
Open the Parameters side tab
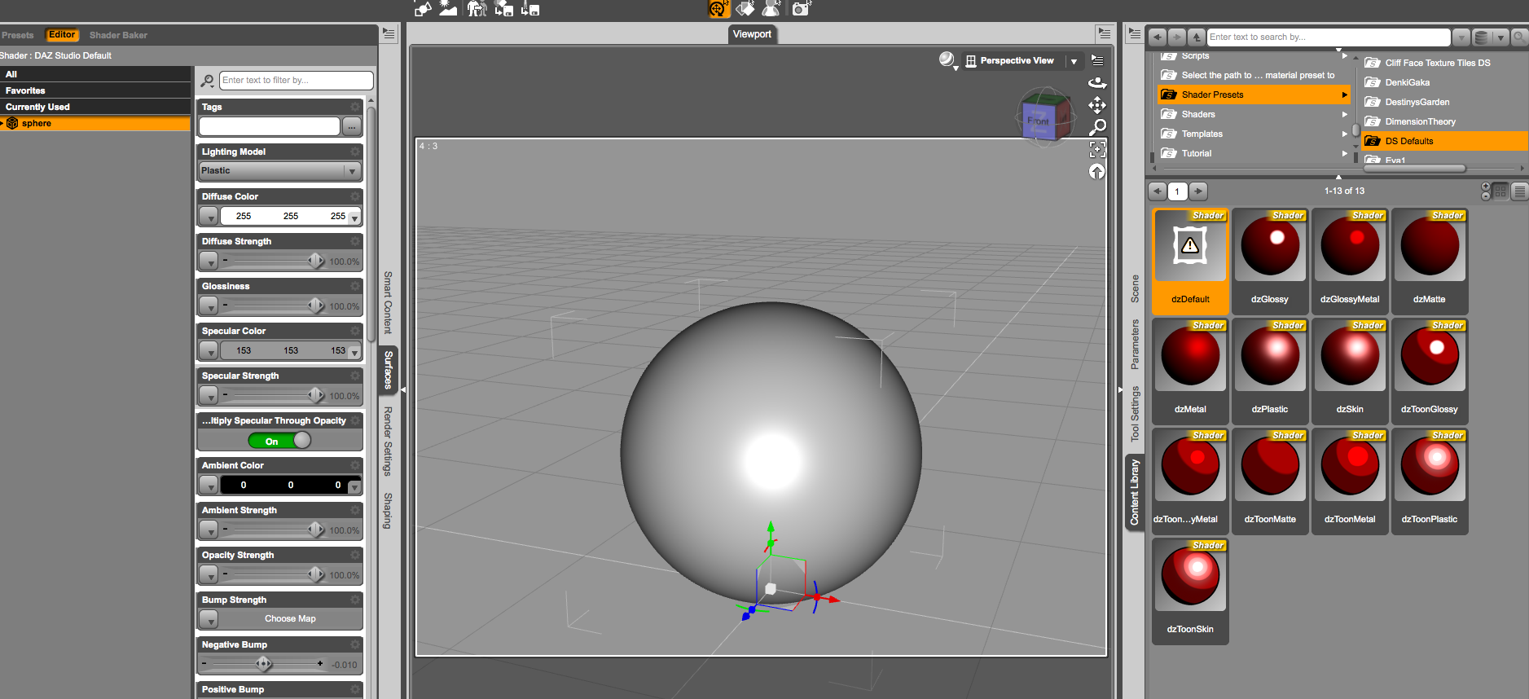[x=1135, y=344]
